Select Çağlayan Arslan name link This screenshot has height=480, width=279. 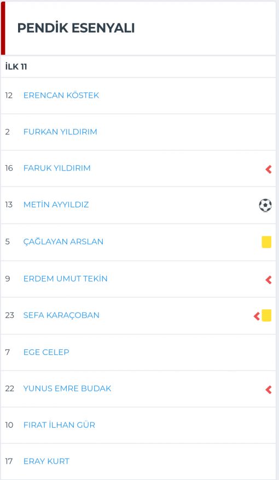coord(63,241)
